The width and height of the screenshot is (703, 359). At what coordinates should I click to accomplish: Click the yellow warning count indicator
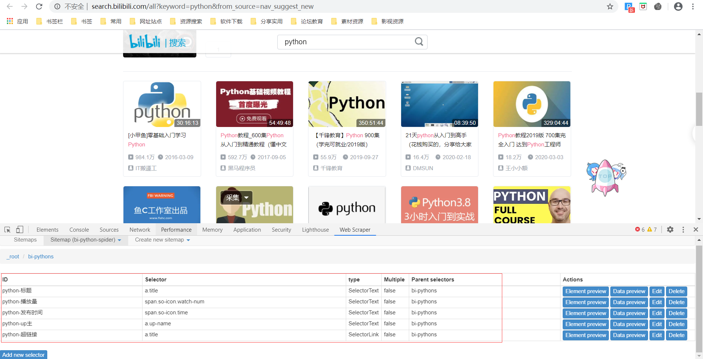(652, 229)
